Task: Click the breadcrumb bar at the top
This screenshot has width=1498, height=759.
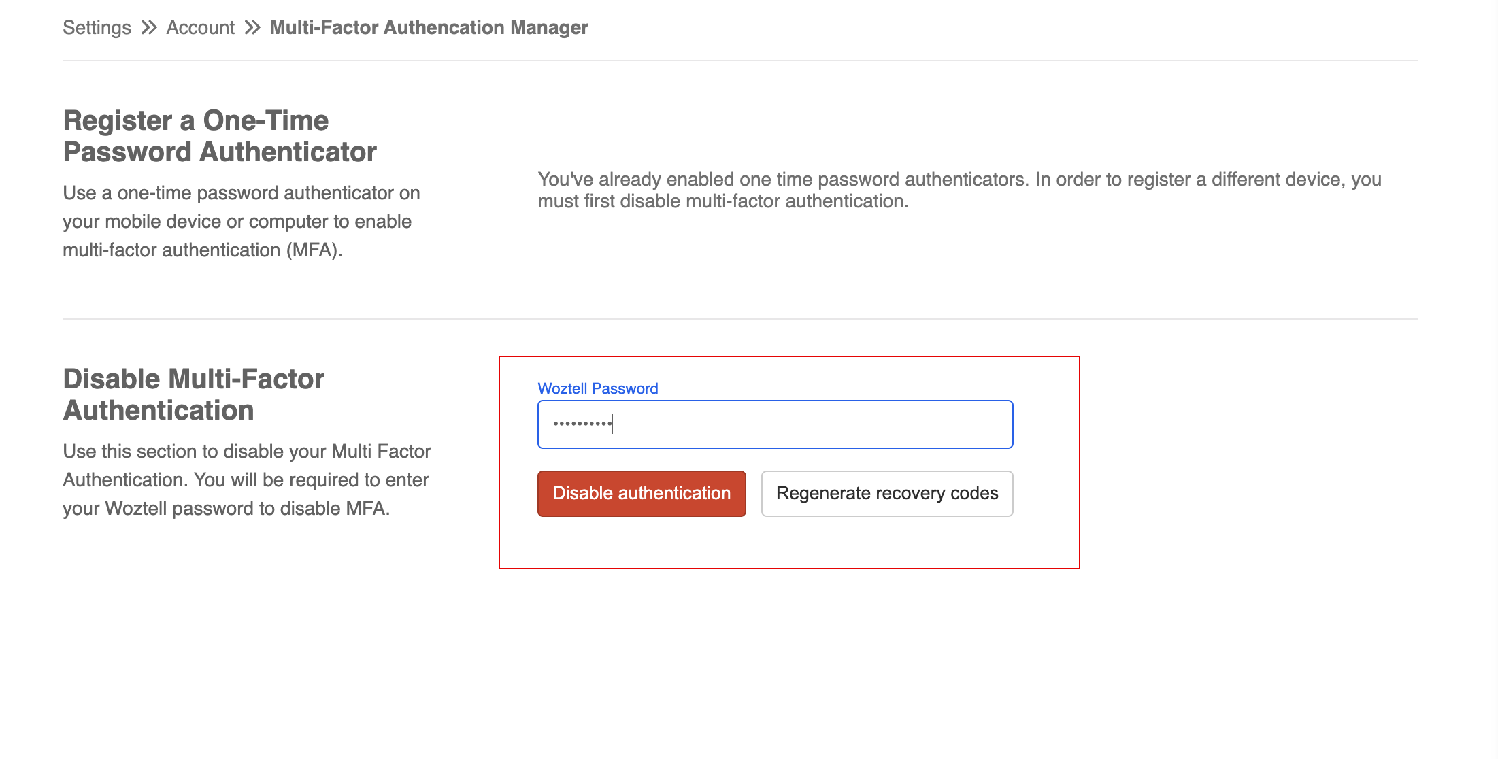Action: tap(325, 27)
